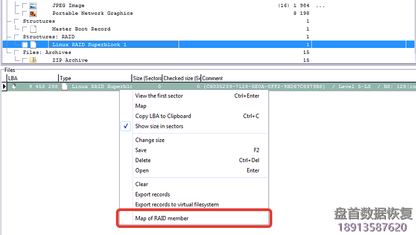Screen dimensions: 416x235
Task: Click the down arrow icon in LBA row
Action: pyautogui.click(x=14, y=86)
